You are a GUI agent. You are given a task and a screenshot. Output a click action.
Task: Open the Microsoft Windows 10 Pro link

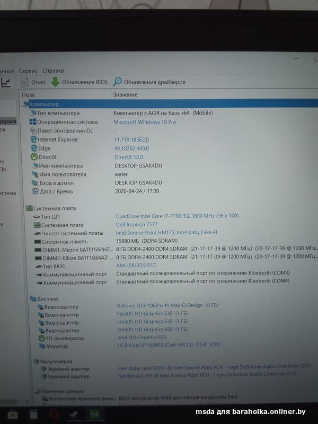145,122
